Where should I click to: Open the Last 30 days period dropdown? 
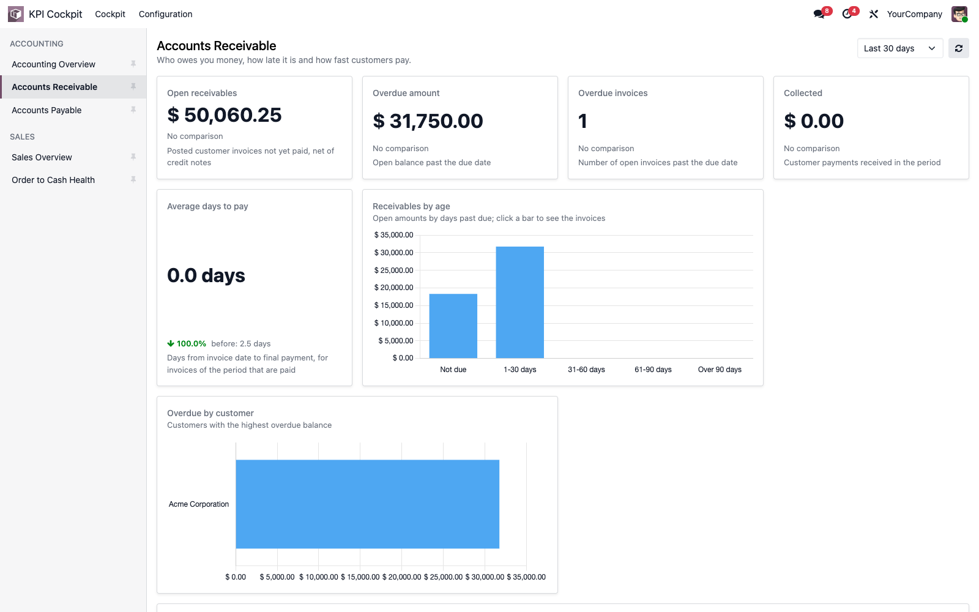tap(900, 48)
